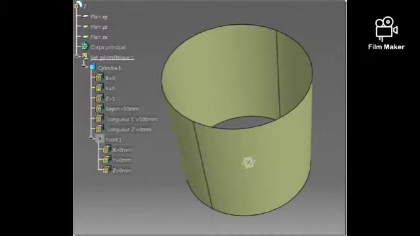Select the blue Cylindre.1 surface icon
420x236 pixels.
click(x=93, y=67)
